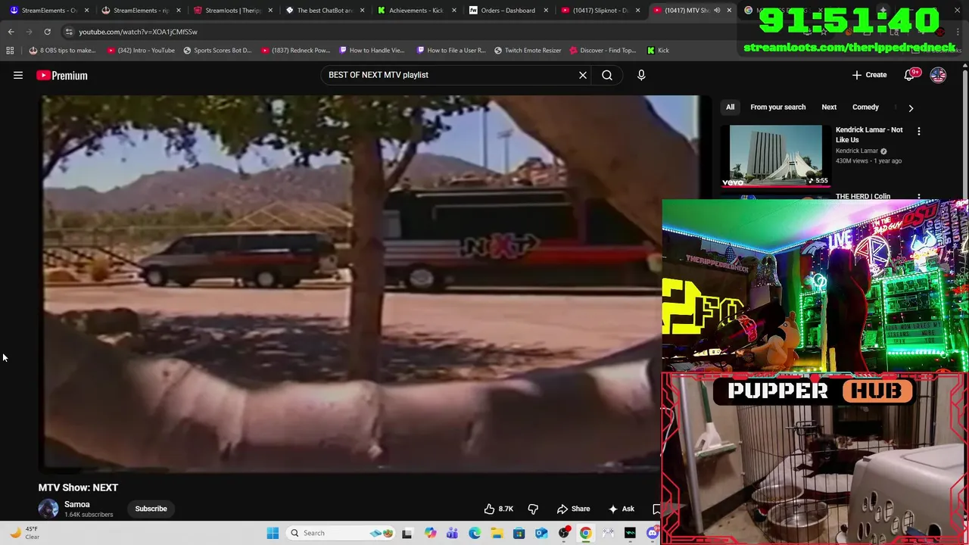
Task: Subscribe to the Samoa channel
Action: point(151,509)
